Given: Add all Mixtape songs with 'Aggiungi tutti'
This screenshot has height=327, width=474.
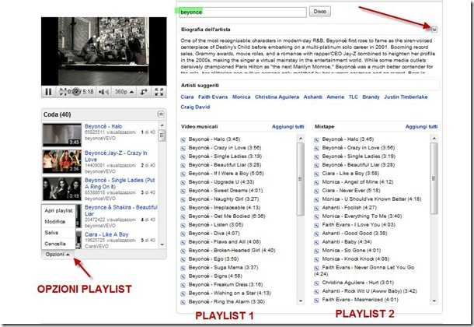Looking at the screenshot, I should click(421, 127).
